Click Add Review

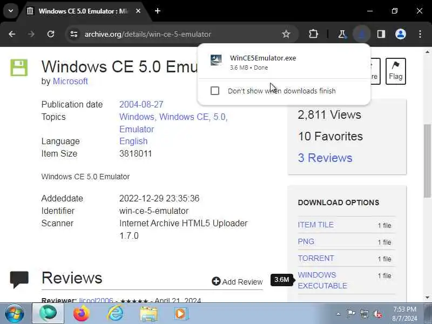tap(237, 281)
